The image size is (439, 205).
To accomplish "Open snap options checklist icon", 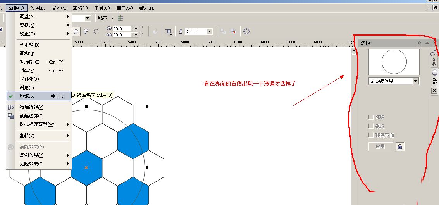I will pos(120,18).
